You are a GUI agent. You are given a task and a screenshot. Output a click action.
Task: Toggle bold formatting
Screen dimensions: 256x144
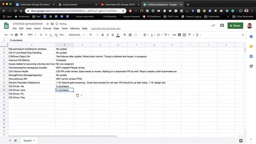point(102,35)
